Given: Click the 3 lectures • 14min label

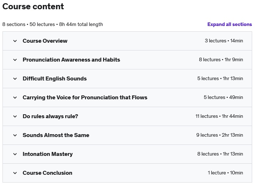Looking at the screenshot, I should [224, 41].
